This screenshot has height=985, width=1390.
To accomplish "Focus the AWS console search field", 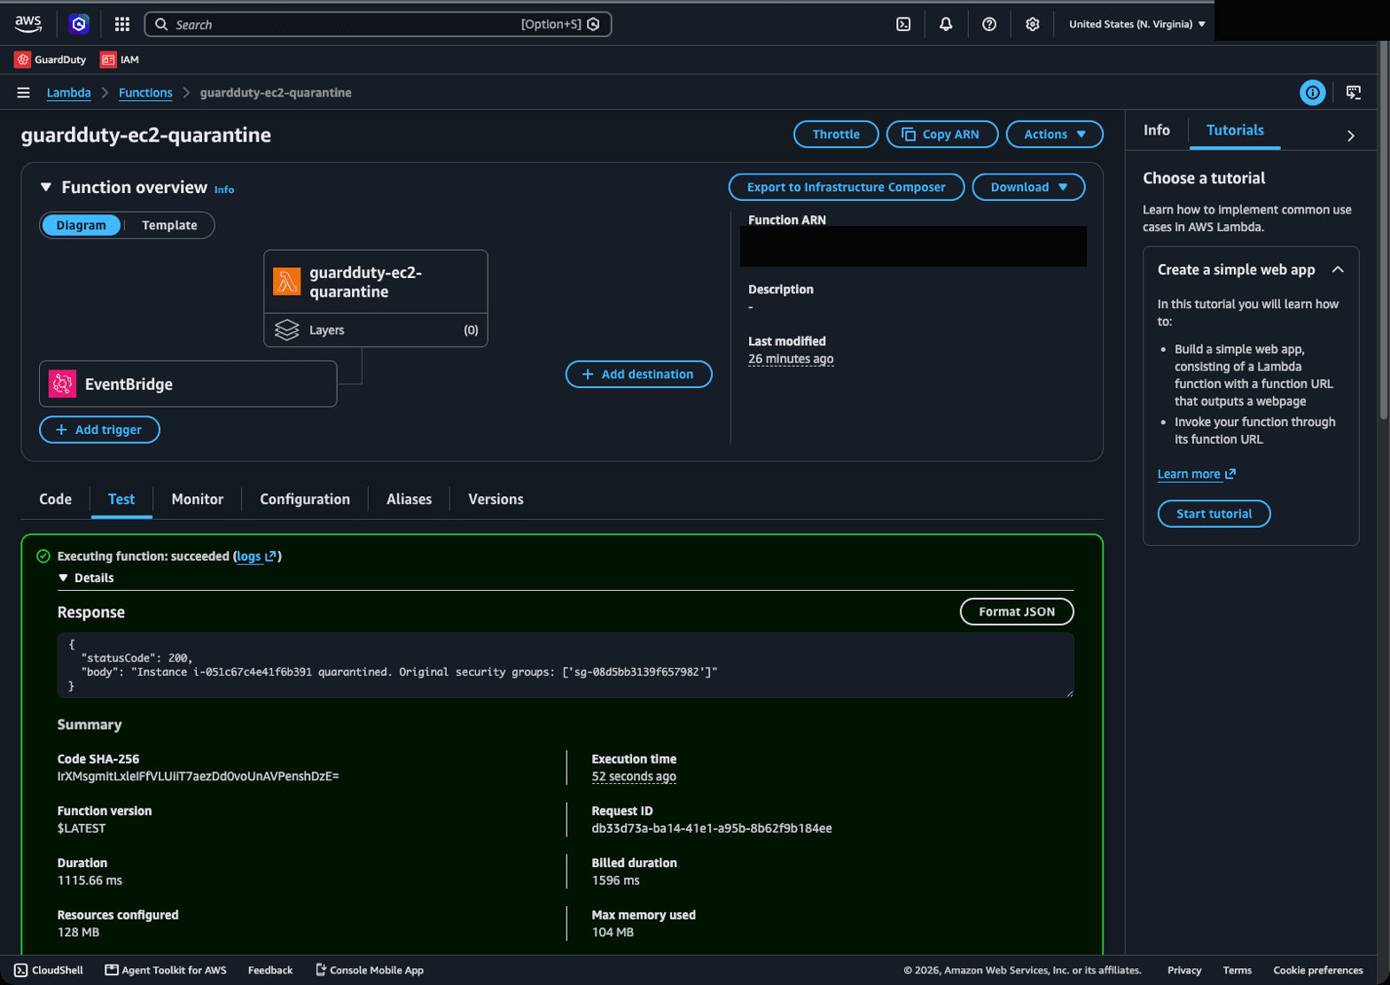I will point(378,24).
